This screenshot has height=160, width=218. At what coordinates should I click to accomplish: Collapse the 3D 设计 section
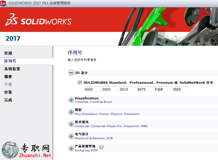pos(71,73)
